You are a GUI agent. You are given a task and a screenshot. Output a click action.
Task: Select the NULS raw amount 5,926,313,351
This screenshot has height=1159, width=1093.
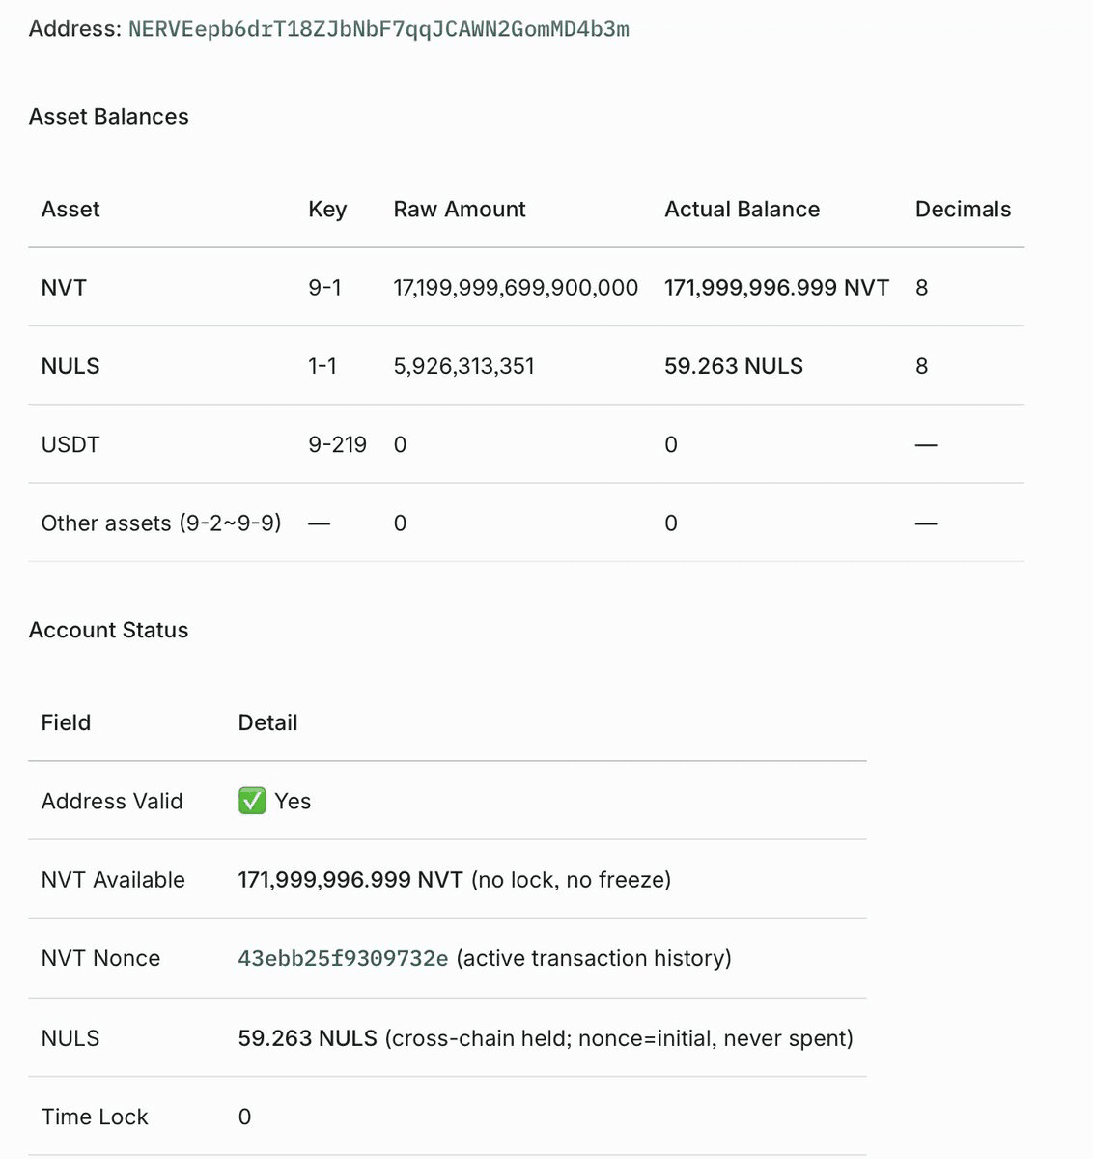pos(463,366)
